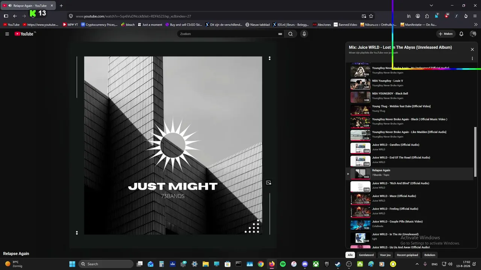Show more bookmarks with the overflow chevron
481x270 pixels.
coord(476,25)
